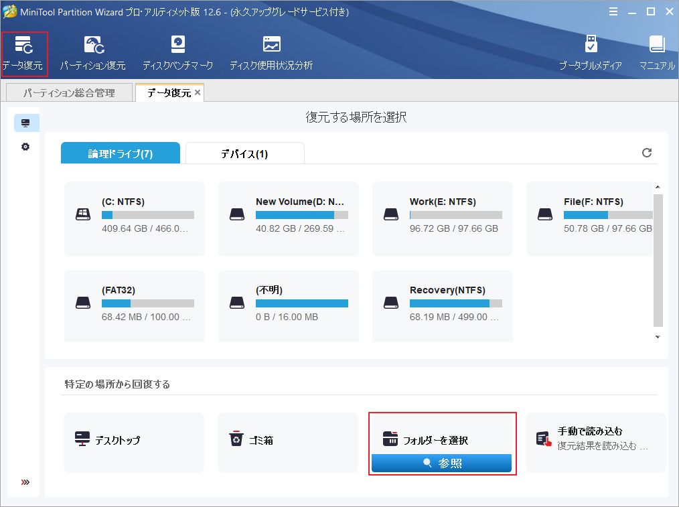Click the 409.64 GB / 466.0… size text
This screenshot has width=679, height=507.
pyautogui.click(x=145, y=228)
